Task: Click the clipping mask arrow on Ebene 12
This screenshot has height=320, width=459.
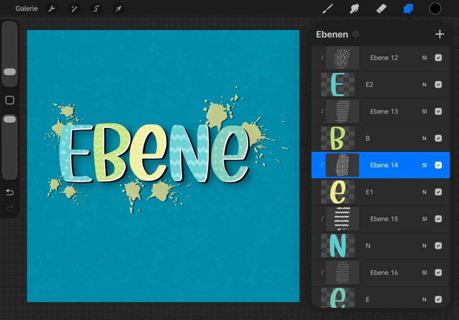Action: click(x=322, y=58)
